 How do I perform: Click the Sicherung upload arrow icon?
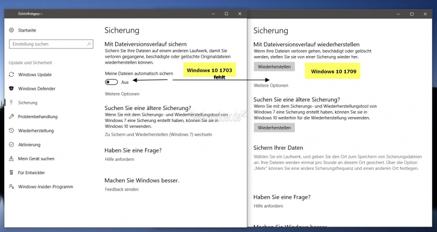[x=11, y=102]
